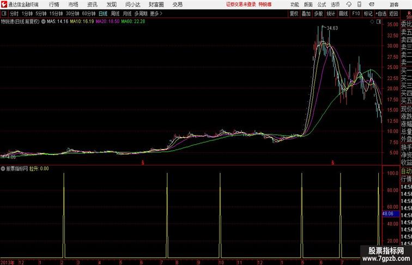Click the 通达信 red logo icon
The height and width of the screenshot is (265, 412).
tap(4, 4)
